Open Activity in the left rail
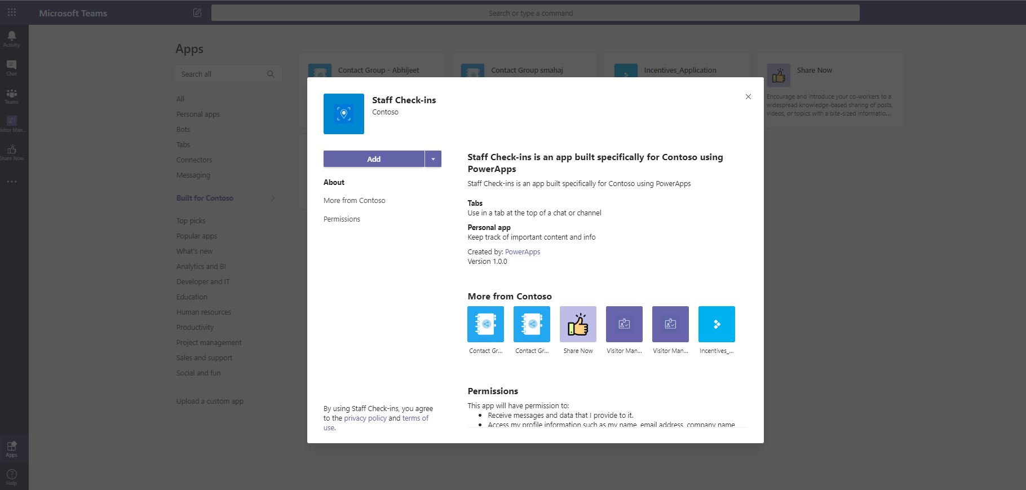Viewport: 1026px width, 490px height. [x=11, y=39]
